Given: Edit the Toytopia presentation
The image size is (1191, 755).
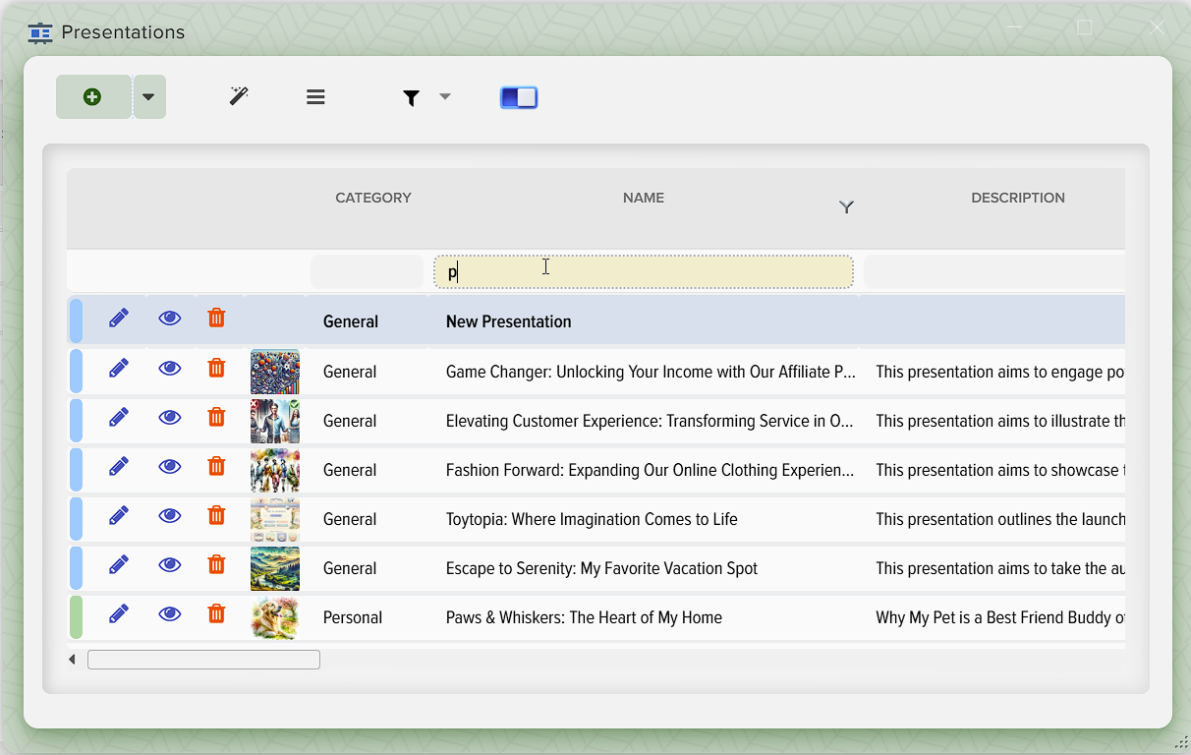Looking at the screenshot, I should coord(119,516).
